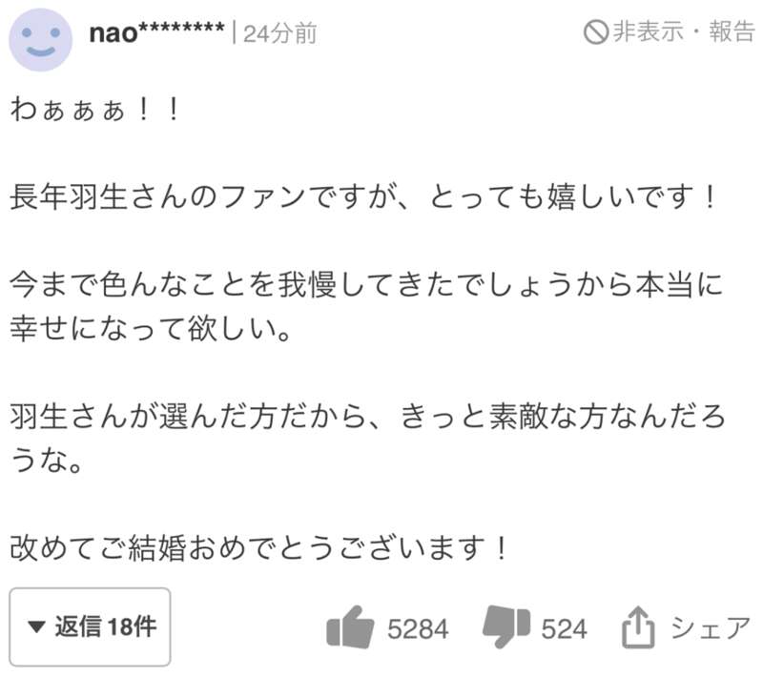Click the 524 dislikes count
The width and height of the screenshot is (763, 677).
[x=565, y=628]
